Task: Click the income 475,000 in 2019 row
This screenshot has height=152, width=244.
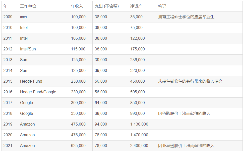Action: point(78,124)
